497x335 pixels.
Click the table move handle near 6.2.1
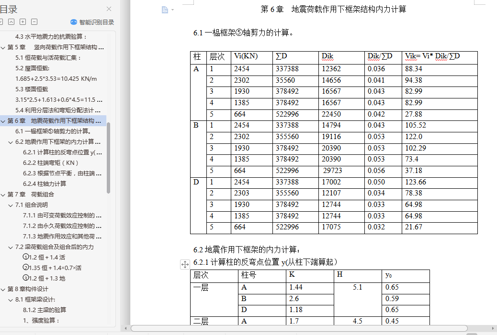(x=185, y=264)
